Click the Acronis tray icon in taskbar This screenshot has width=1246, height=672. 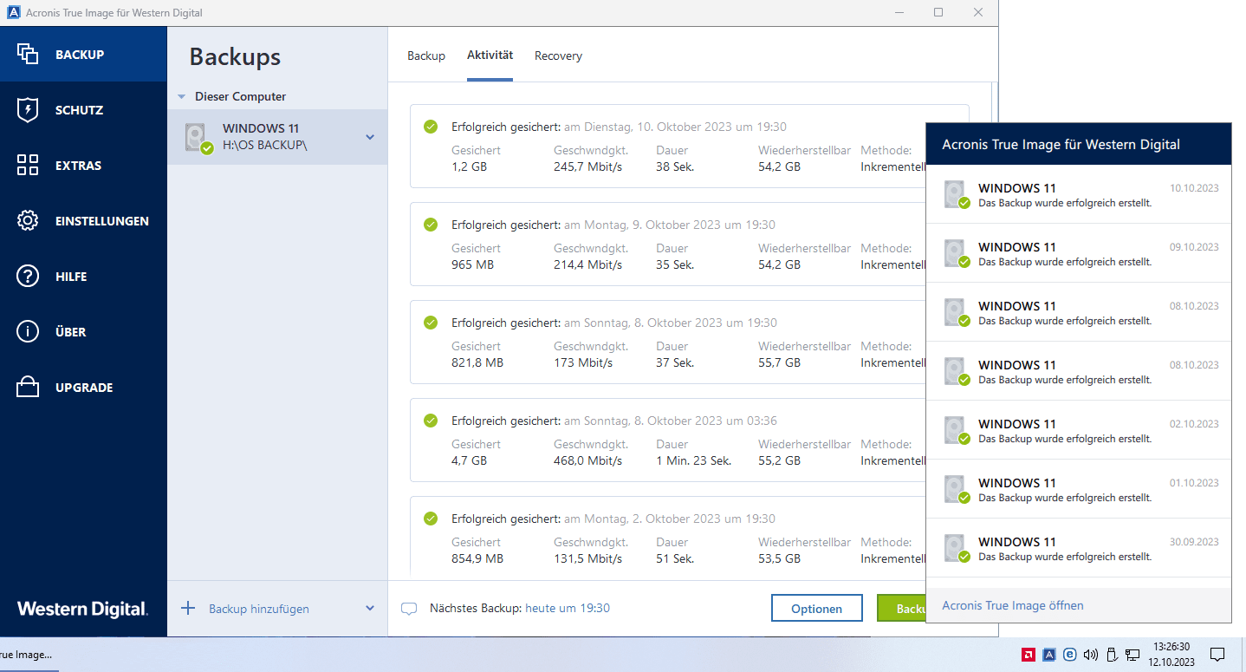[x=1049, y=655]
